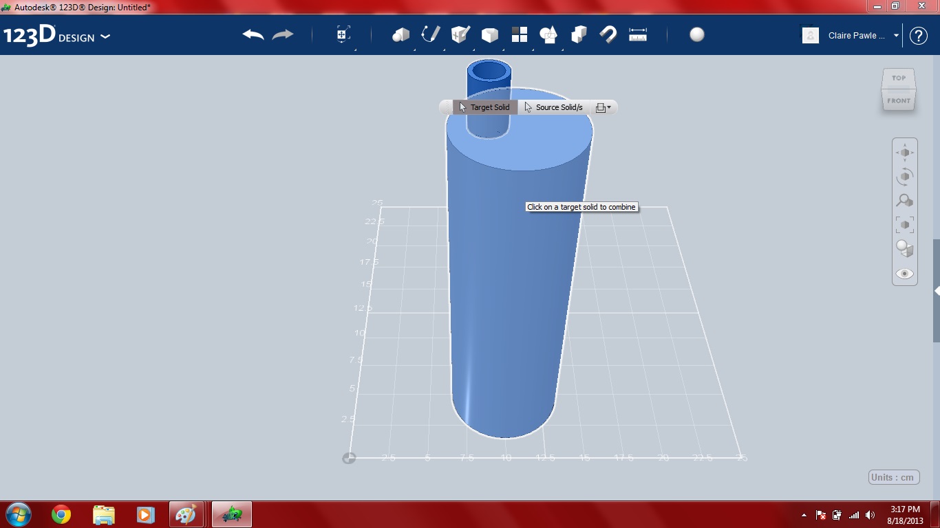This screenshot has width=940, height=528.
Task: Open the Material sphere tool
Action: tap(697, 34)
